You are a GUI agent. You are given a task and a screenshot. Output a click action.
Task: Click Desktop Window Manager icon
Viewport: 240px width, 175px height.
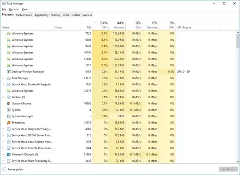[x=8, y=72]
